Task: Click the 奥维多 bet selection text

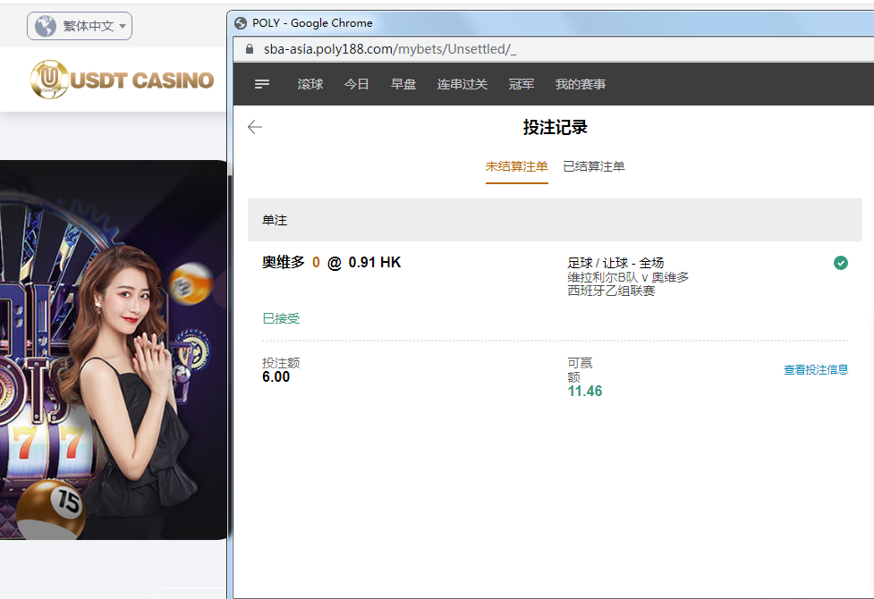Action: point(284,263)
